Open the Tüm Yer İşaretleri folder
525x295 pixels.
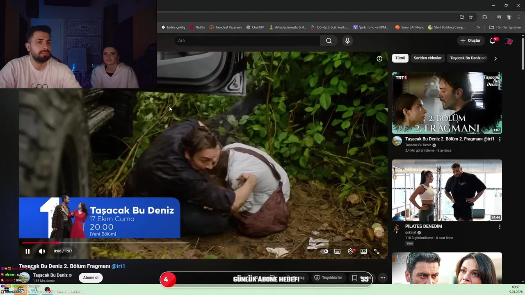pyautogui.click(x=505, y=27)
